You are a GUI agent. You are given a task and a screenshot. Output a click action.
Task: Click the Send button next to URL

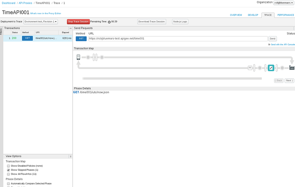coord(273,39)
